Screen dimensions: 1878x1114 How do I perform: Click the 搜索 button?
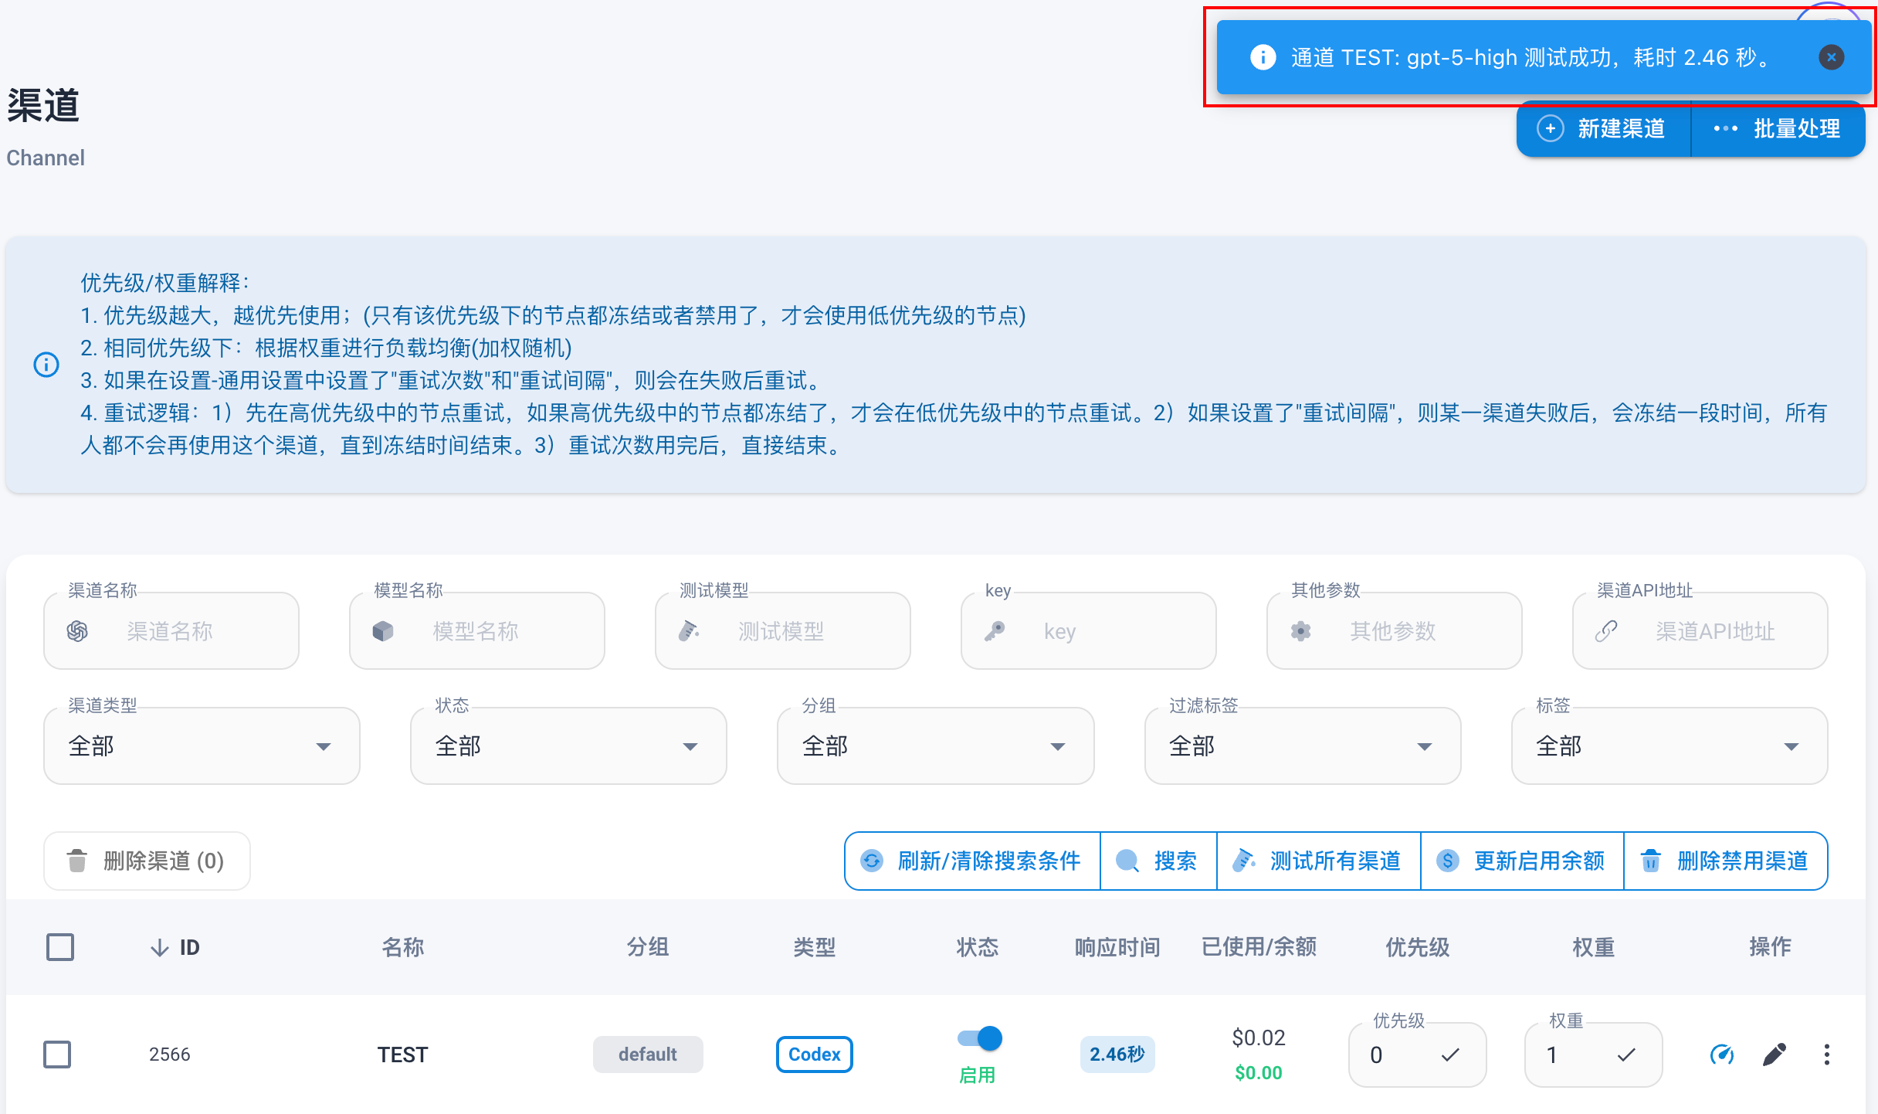click(1158, 861)
